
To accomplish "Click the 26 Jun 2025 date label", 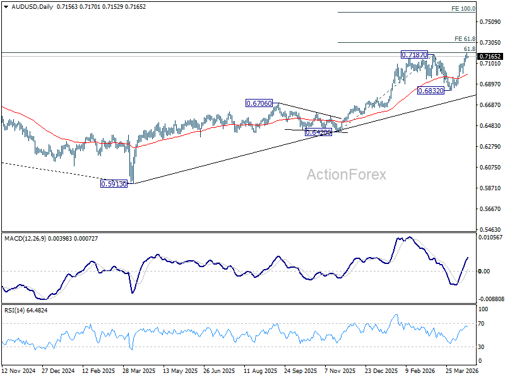I will pos(220,371).
